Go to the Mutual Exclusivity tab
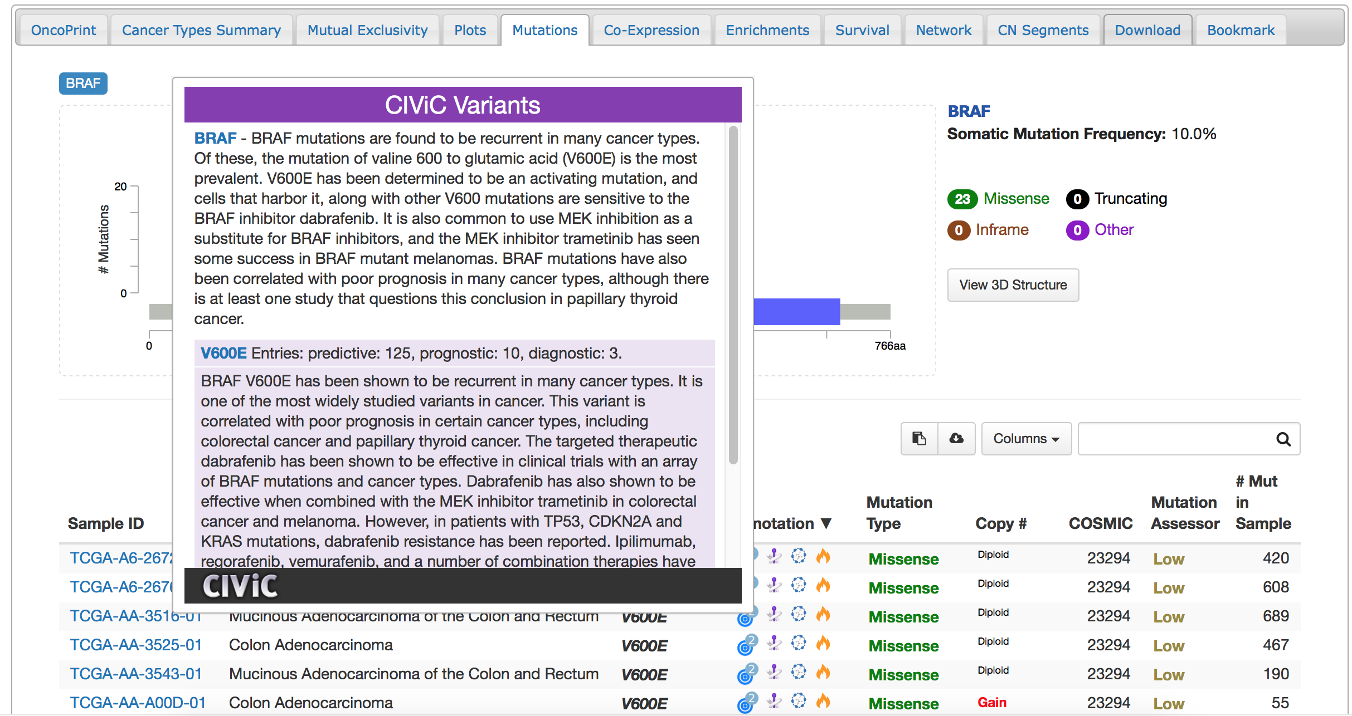The height and width of the screenshot is (716, 1352). click(367, 30)
